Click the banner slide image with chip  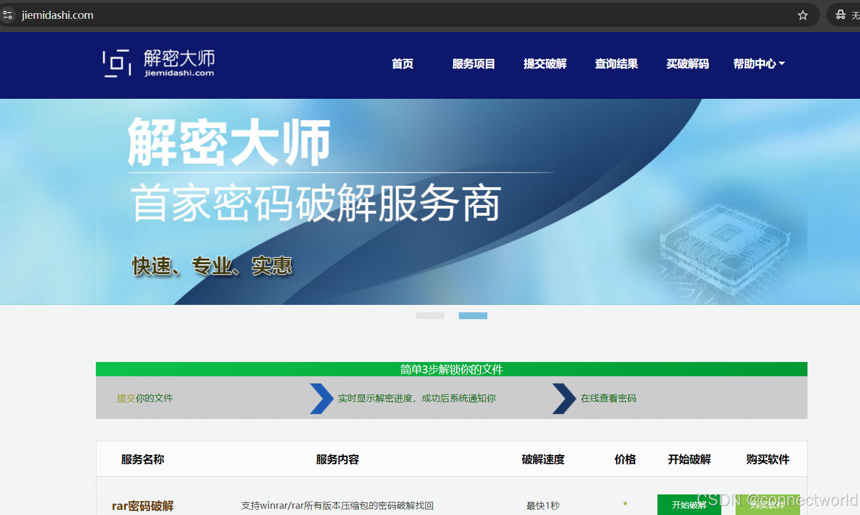click(430, 202)
